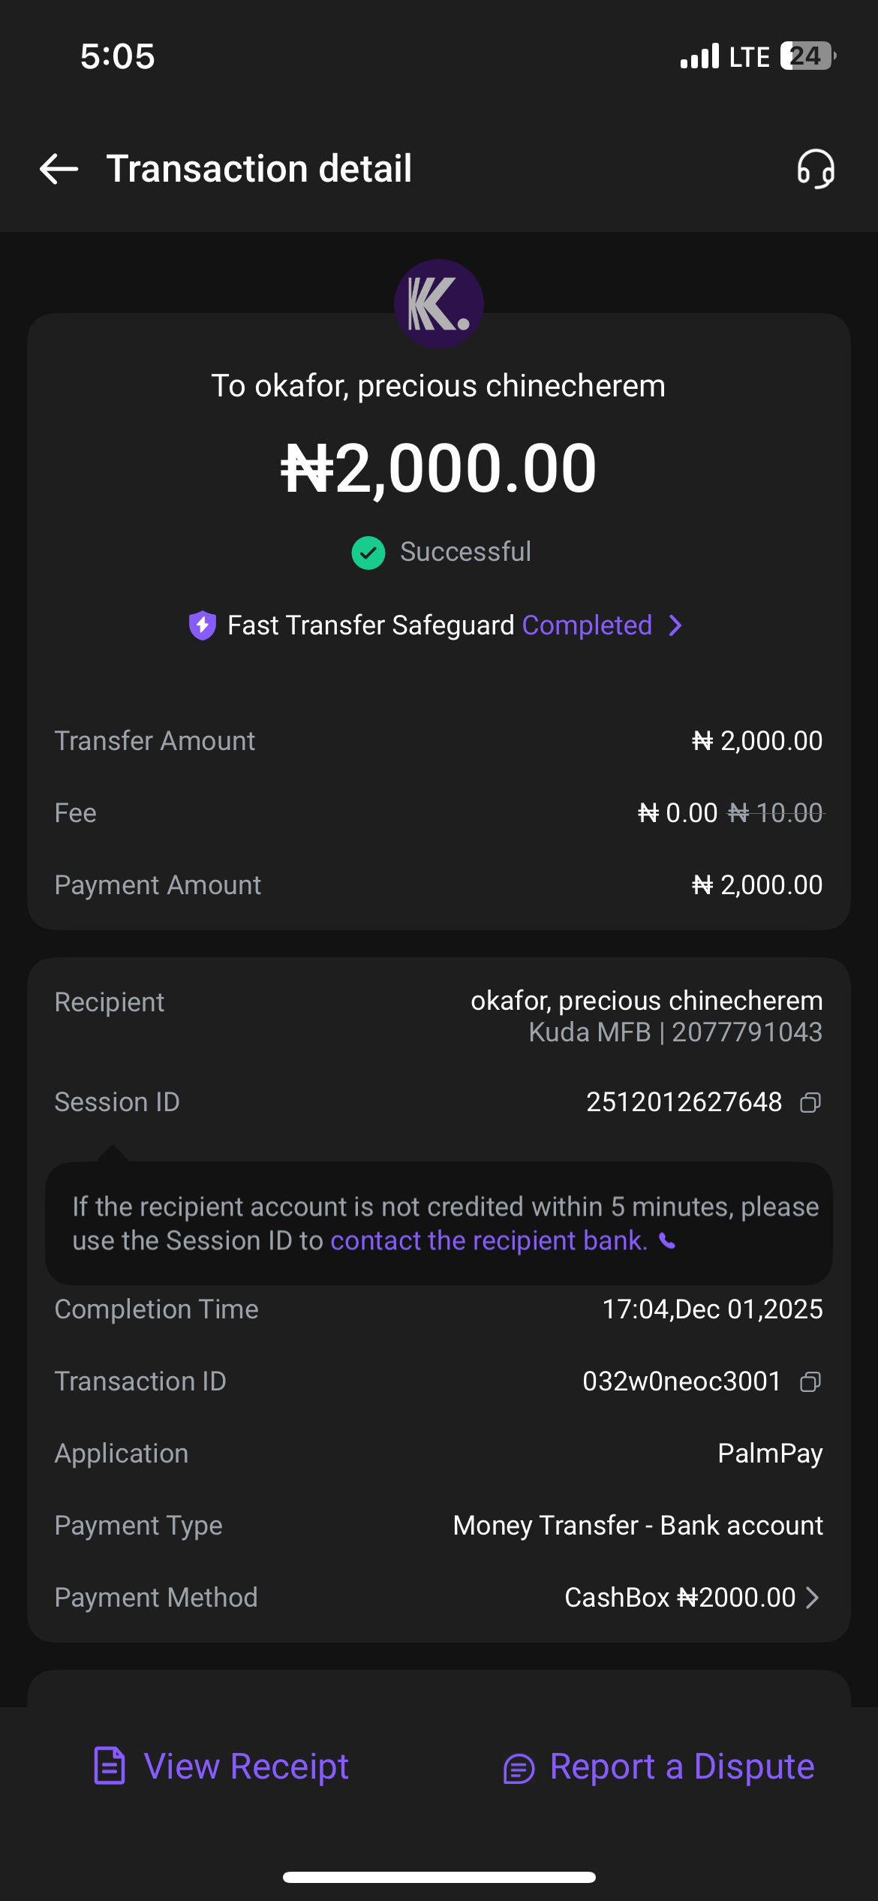Screen dimensions: 878x1901
Task: Tap the green Successful checkmark icon
Action: [x=368, y=553]
